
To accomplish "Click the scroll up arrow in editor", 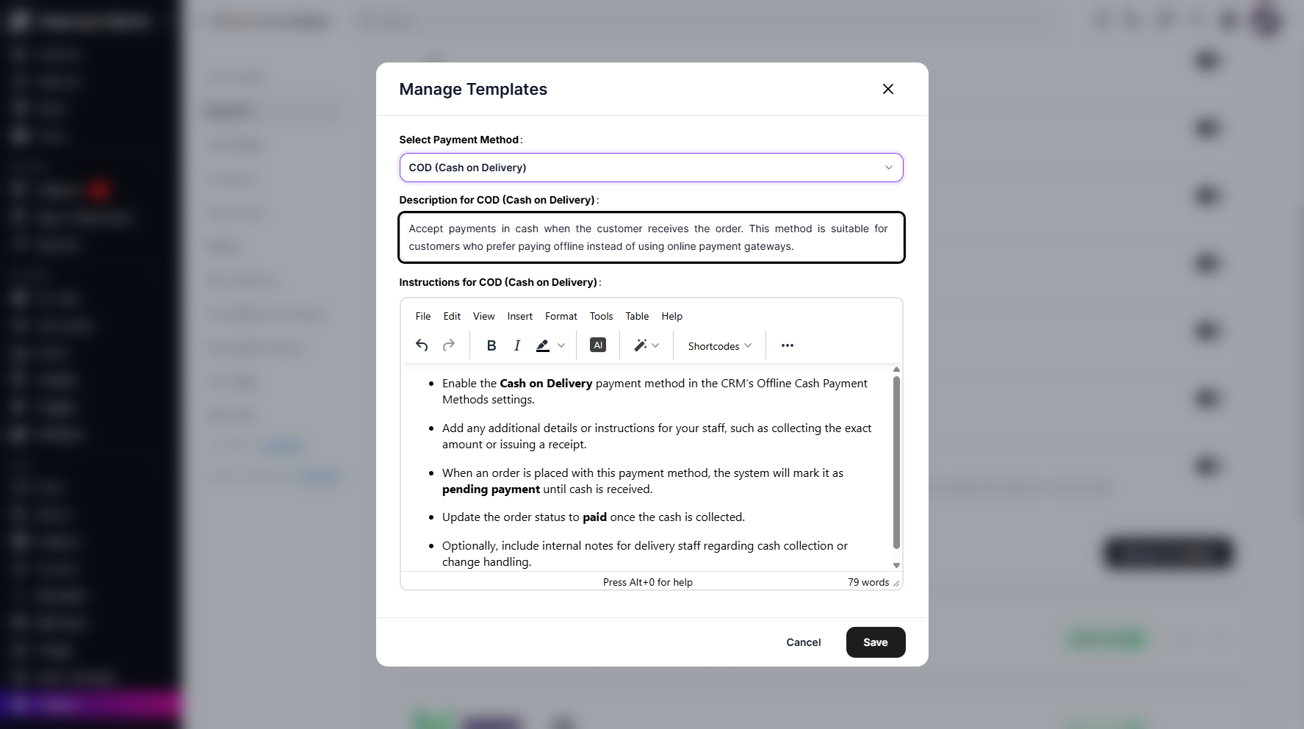I will click(x=896, y=370).
